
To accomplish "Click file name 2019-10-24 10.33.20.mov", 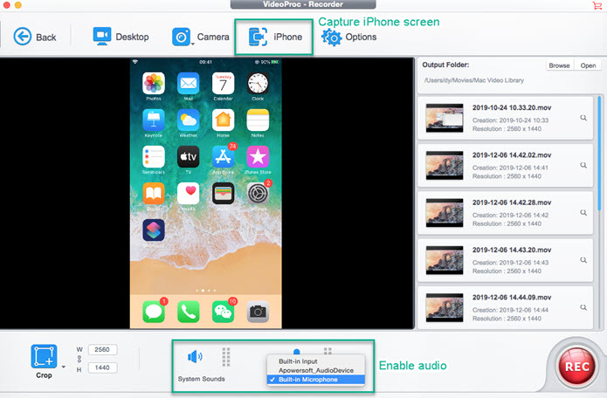I will coord(512,107).
